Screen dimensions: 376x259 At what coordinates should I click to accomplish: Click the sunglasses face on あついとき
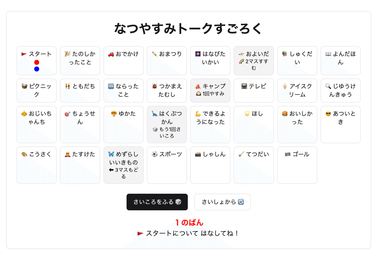328,114
